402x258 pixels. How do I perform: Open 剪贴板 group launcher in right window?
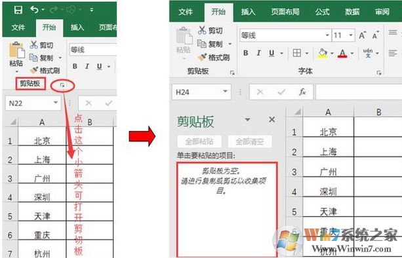point(232,73)
